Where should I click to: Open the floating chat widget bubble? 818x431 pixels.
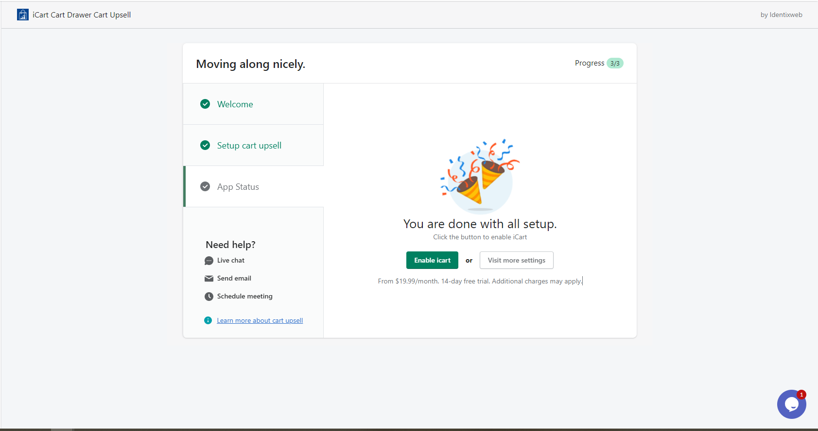(791, 404)
